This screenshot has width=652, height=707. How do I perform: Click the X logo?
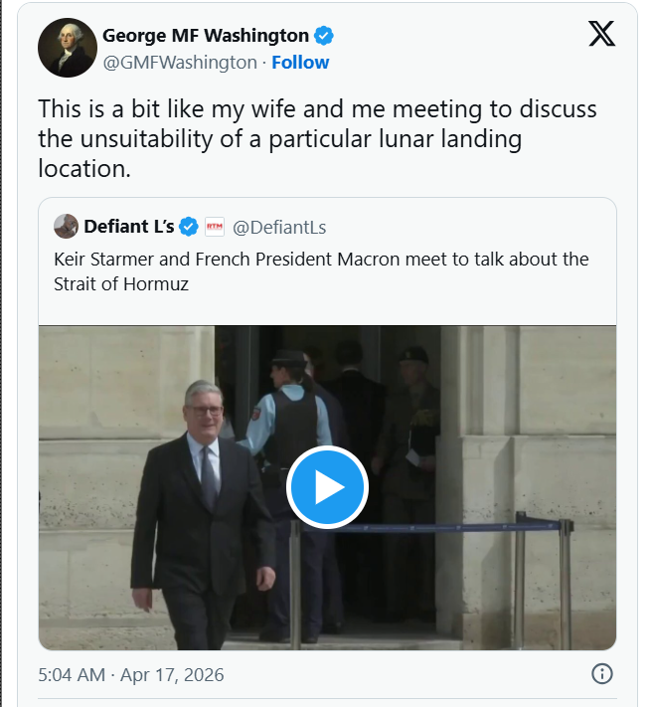601,34
